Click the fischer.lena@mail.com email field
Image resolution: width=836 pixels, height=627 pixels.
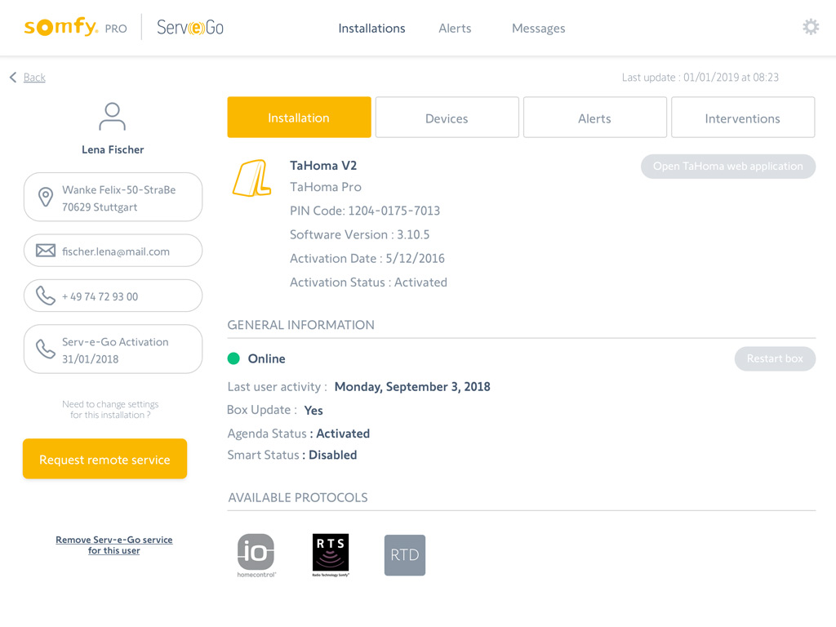113,251
